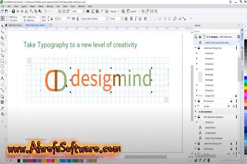
Task: Toggle Bold text formatting
Action: click(131, 19)
